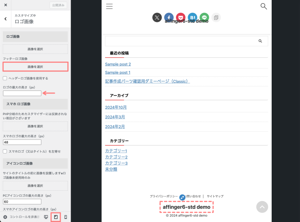The height and width of the screenshot is (222, 300).
Task: Enable ヘッダーロゴ画像を使用する checkbox
Action: point(5,78)
